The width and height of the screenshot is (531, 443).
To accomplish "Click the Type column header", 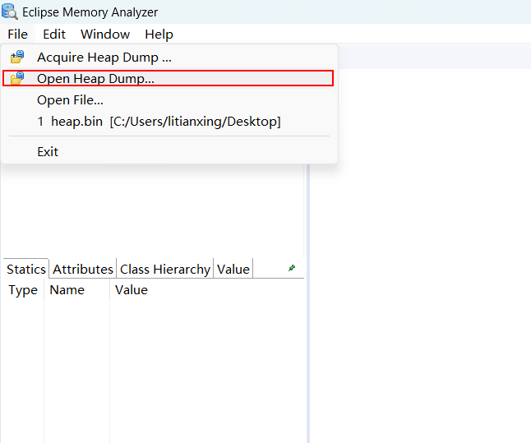I will pyautogui.click(x=23, y=290).
